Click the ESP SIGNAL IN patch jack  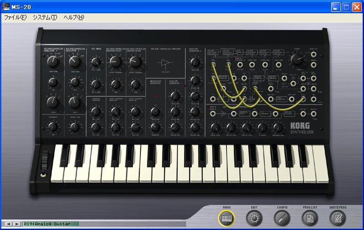pos(213,114)
